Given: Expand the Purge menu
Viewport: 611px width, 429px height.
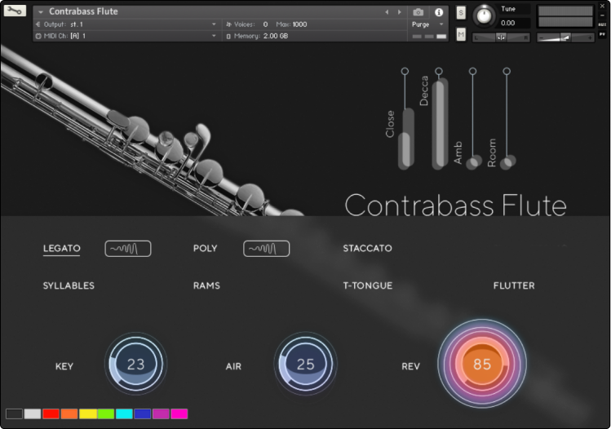Looking at the screenshot, I should [428, 24].
